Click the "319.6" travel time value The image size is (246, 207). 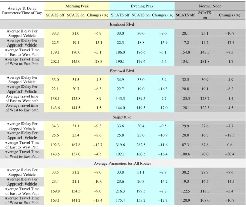(x=120, y=145)
